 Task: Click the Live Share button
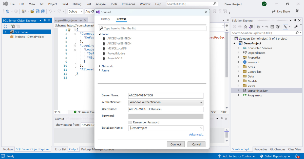click(281, 11)
